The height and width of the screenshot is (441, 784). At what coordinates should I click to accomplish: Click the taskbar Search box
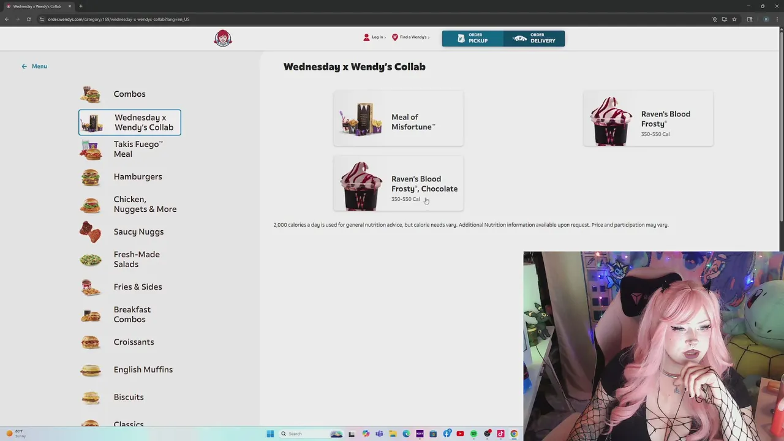point(311,434)
